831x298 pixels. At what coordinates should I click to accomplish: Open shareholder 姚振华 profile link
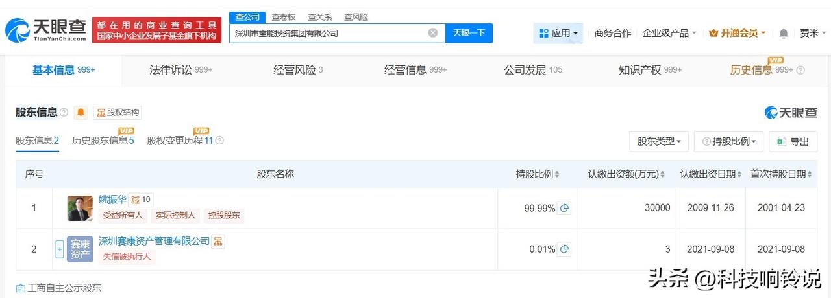112,200
